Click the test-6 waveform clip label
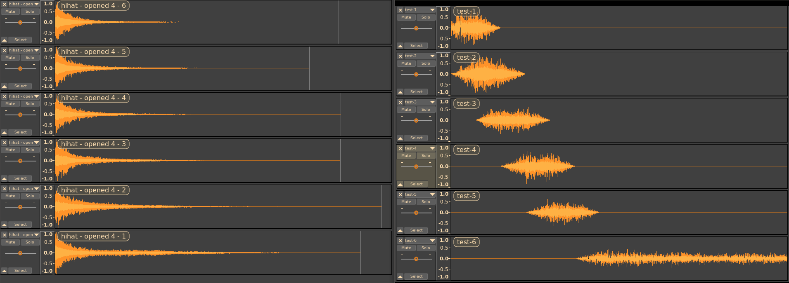Viewport: 789px width, 283px height. tap(466, 242)
